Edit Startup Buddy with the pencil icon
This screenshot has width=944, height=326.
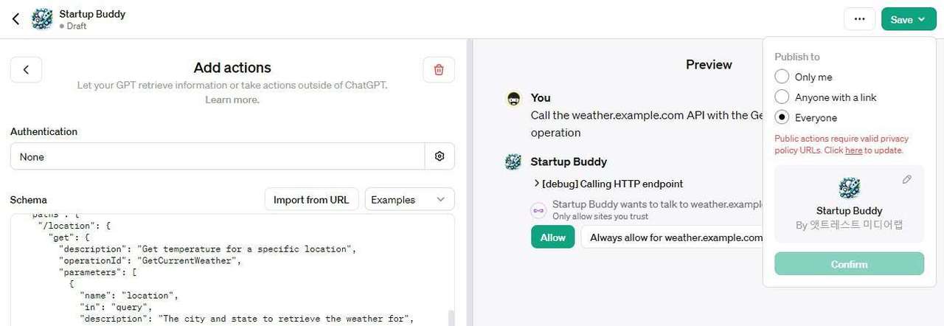click(x=906, y=179)
